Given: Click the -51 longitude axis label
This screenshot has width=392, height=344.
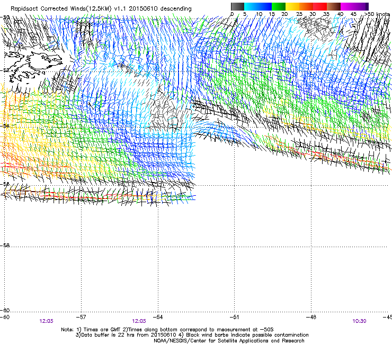Looking at the screenshot, I should (x=235, y=317).
